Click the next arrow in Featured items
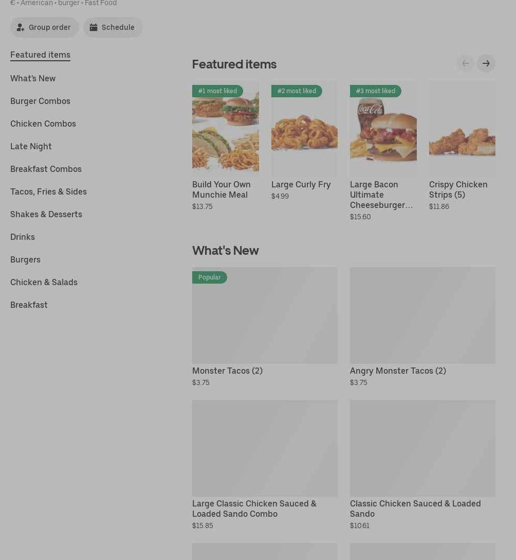This screenshot has width=516, height=560. point(486,63)
